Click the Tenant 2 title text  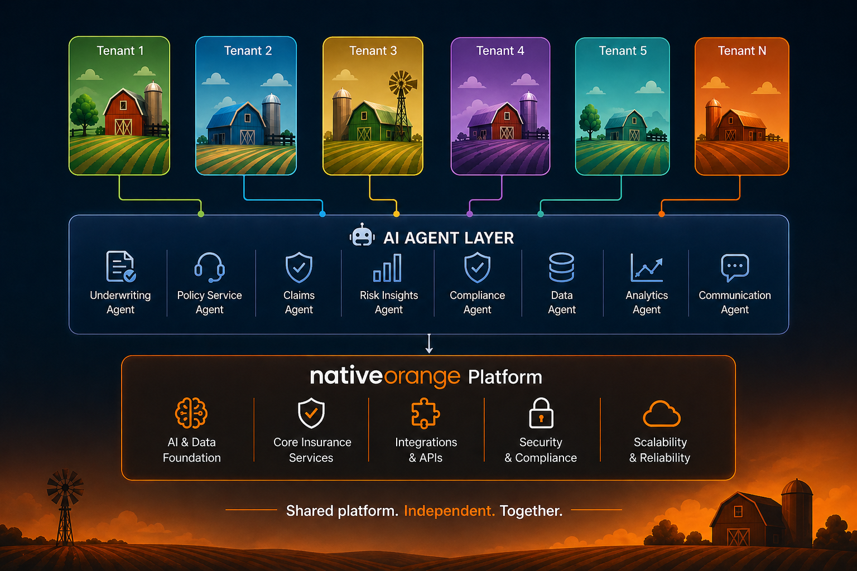point(248,51)
